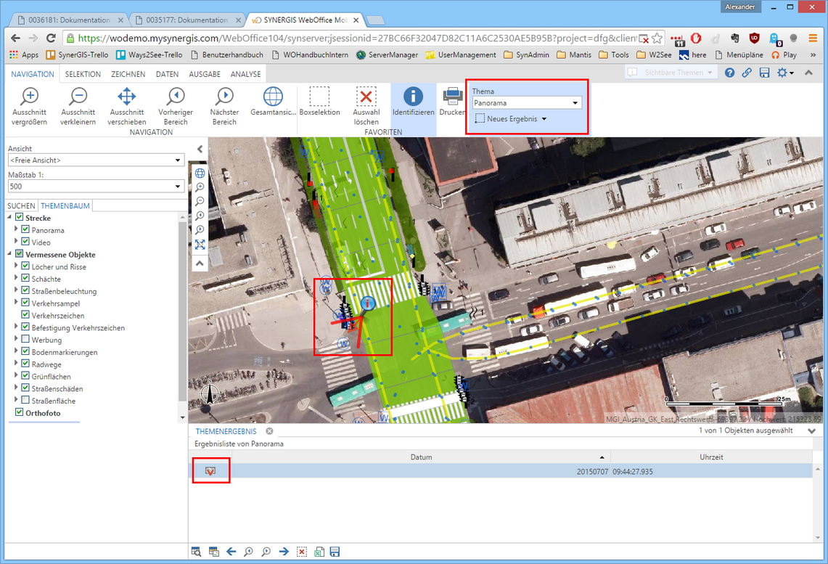Open the Thema Panorama dropdown

[x=527, y=103]
